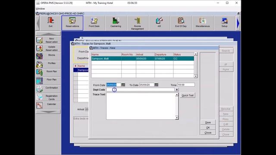Open the Front Desk module
This screenshot has height=155, width=276.
click(x=94, y=23)
